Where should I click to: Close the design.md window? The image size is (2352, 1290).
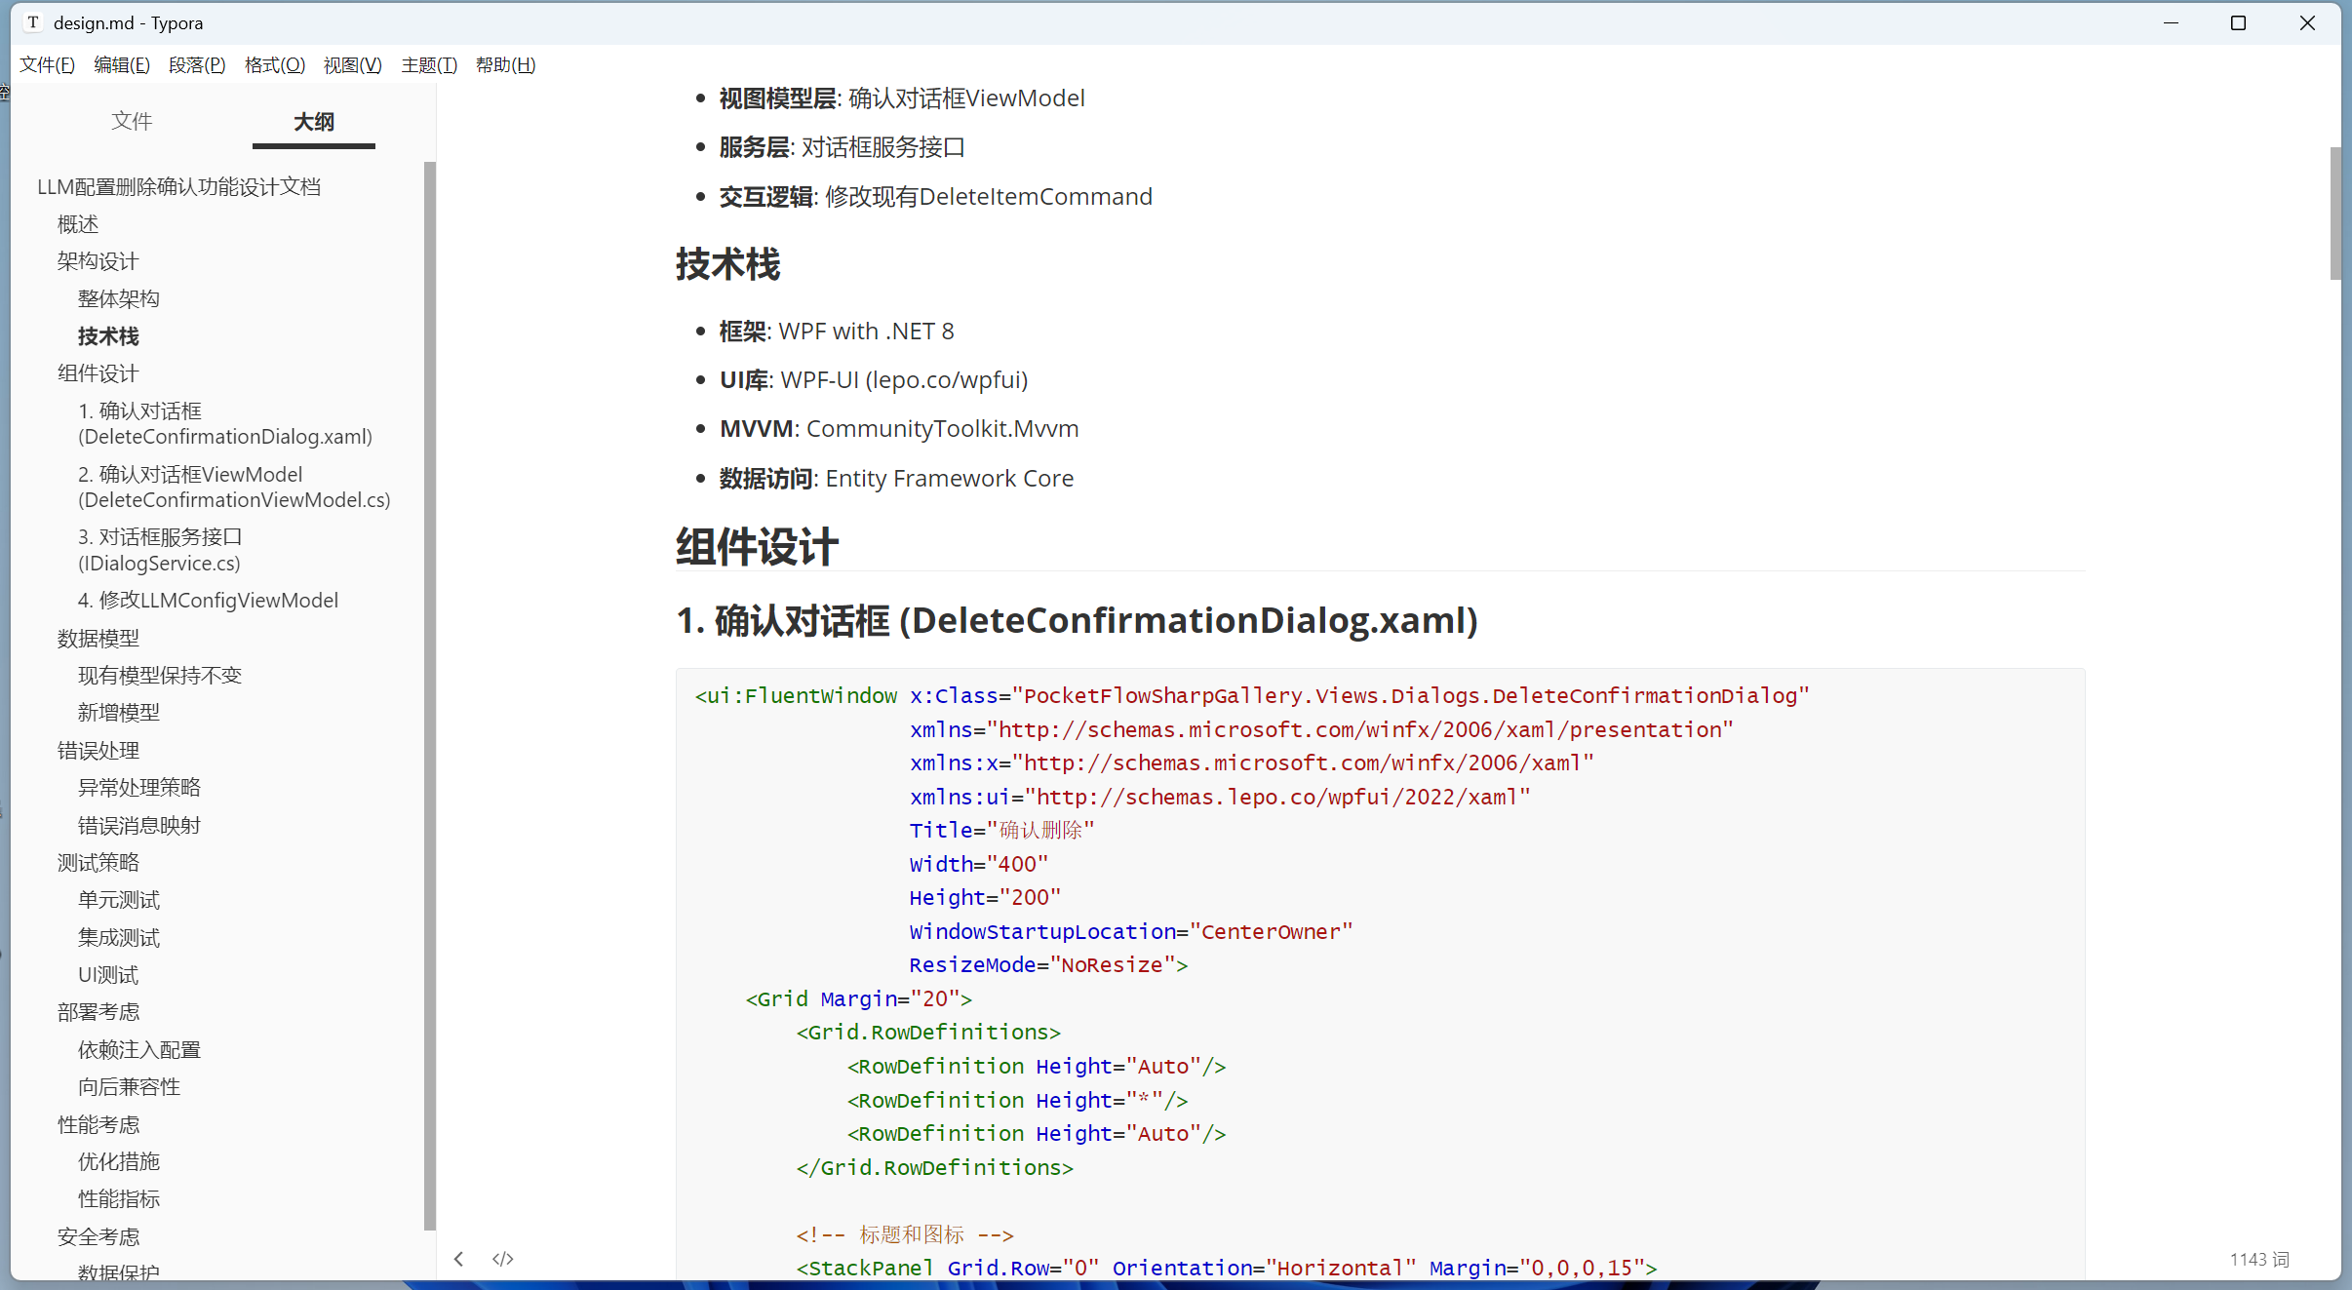point(2307,22)
